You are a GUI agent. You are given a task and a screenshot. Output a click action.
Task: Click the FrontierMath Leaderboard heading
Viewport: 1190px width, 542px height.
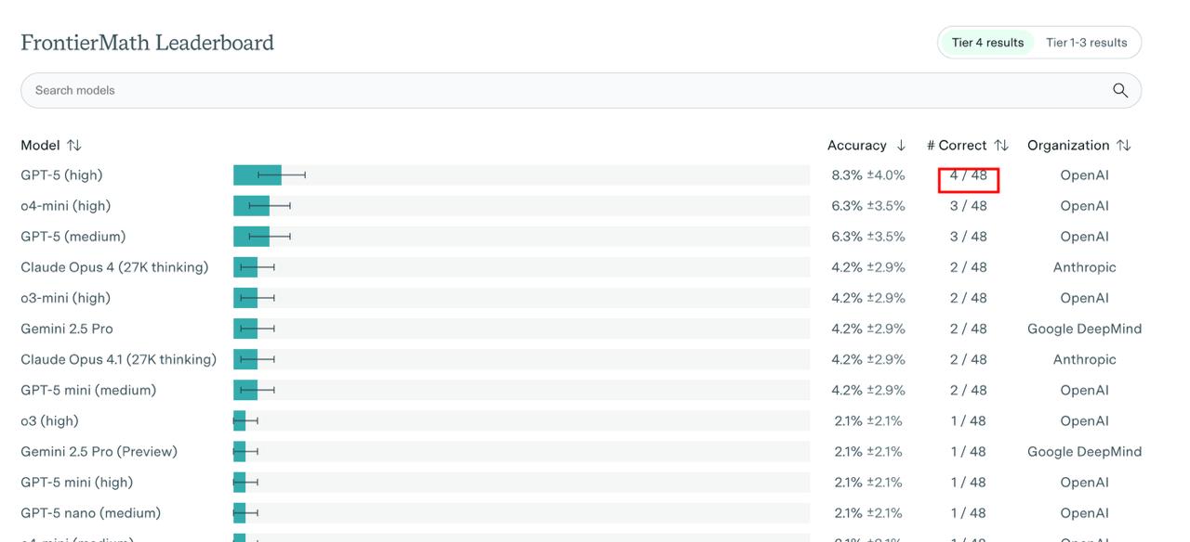147,43
